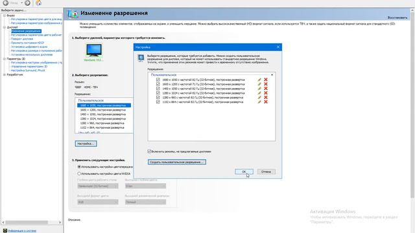
Task: Uncheck 1400 x 1050 resolution checkbox
Action: tap(158, 89)
